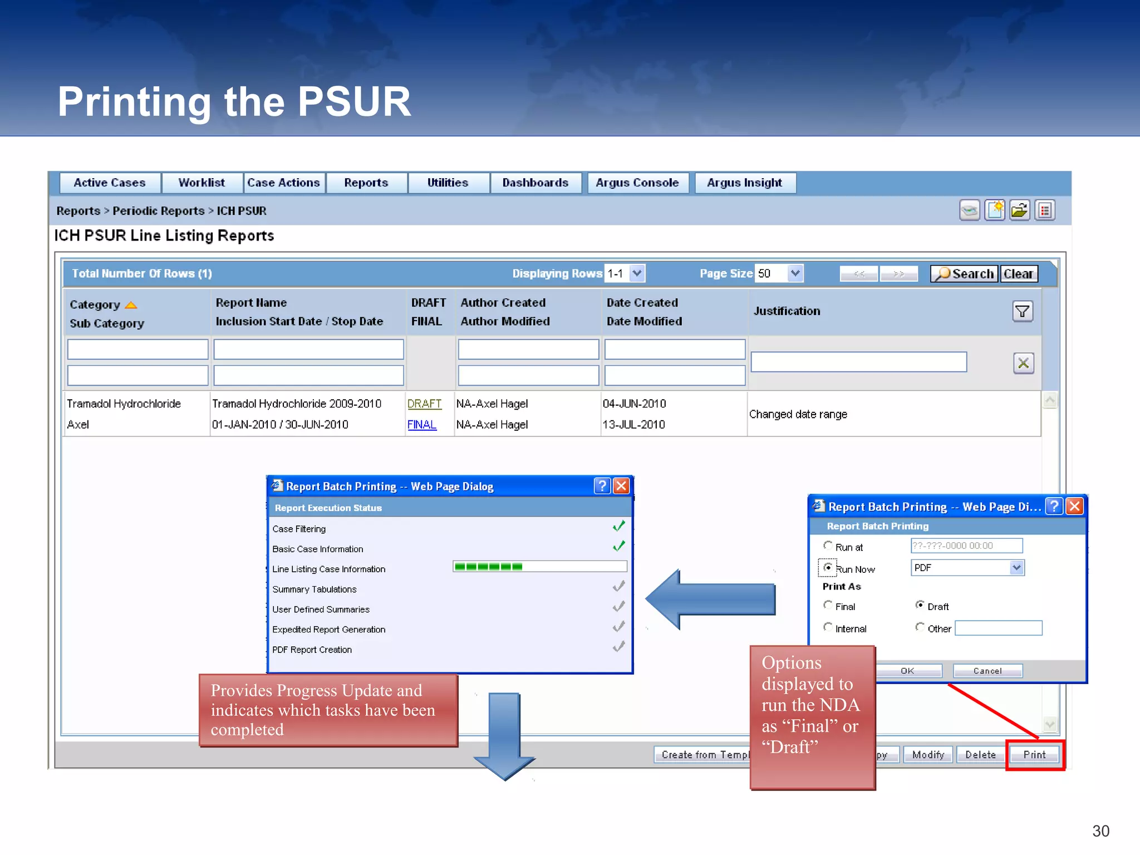Click the Create from Template button
Screen dimensions: 1140x855
(702, 755)
